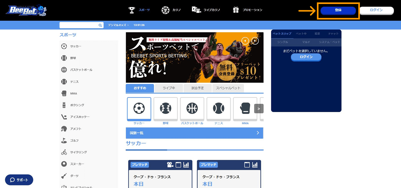Screen dimensions: 401x188
Task: Switch to the ライブ中 tab
Action: (x=169, y=88)
